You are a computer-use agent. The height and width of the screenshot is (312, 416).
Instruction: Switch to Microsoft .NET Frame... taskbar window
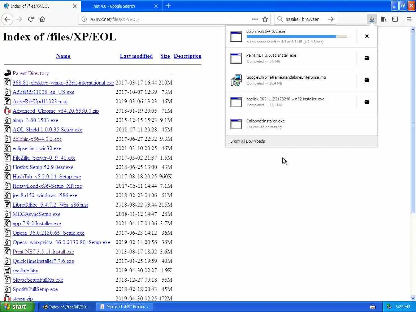(124, 307)
